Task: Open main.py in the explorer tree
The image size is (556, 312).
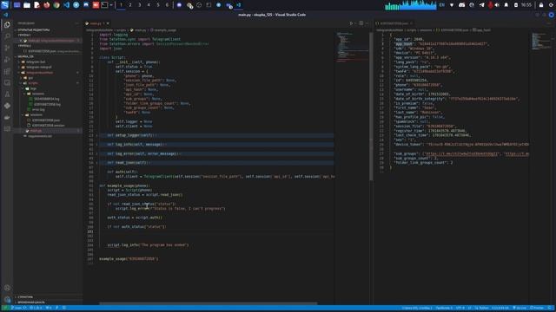Action: coord(36,131)
